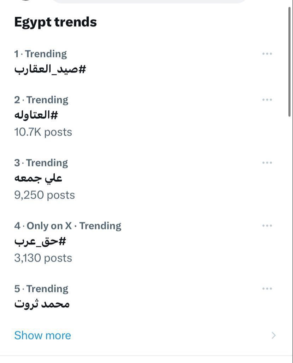
Task: Select the "5 · Trending" rank label
Action: [x=41, y=289]
